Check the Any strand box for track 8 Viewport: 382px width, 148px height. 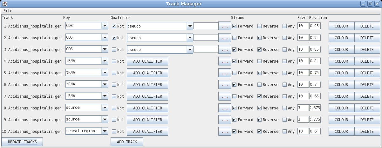pyautogui.click(x=285, y=108)
